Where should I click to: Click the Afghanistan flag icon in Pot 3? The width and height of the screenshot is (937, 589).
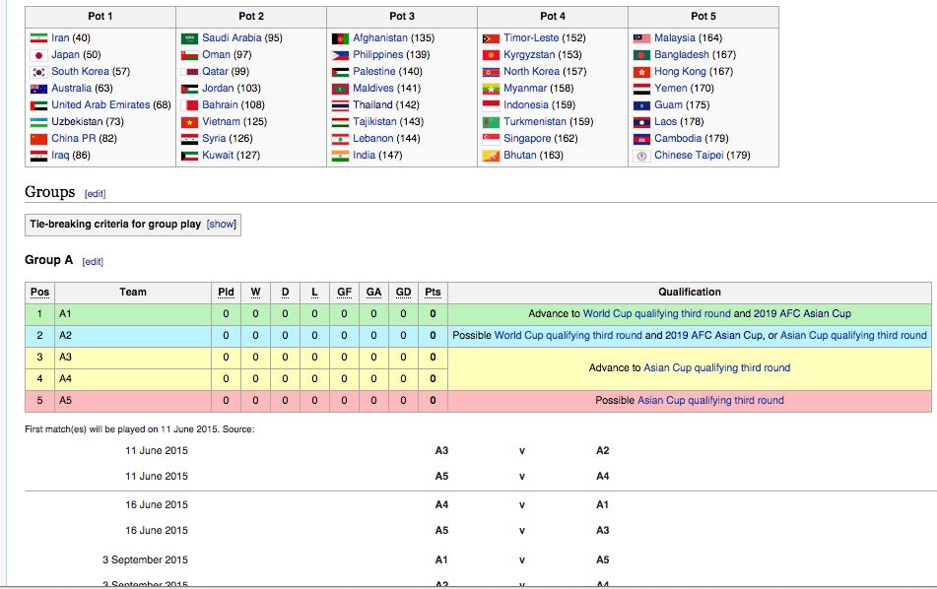(340, 38)
